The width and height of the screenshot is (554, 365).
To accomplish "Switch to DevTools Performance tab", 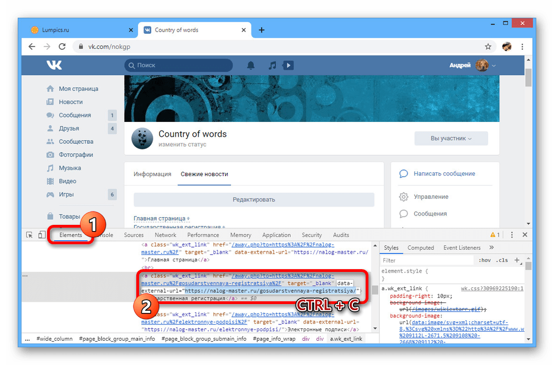I will (x=203, y=235).
